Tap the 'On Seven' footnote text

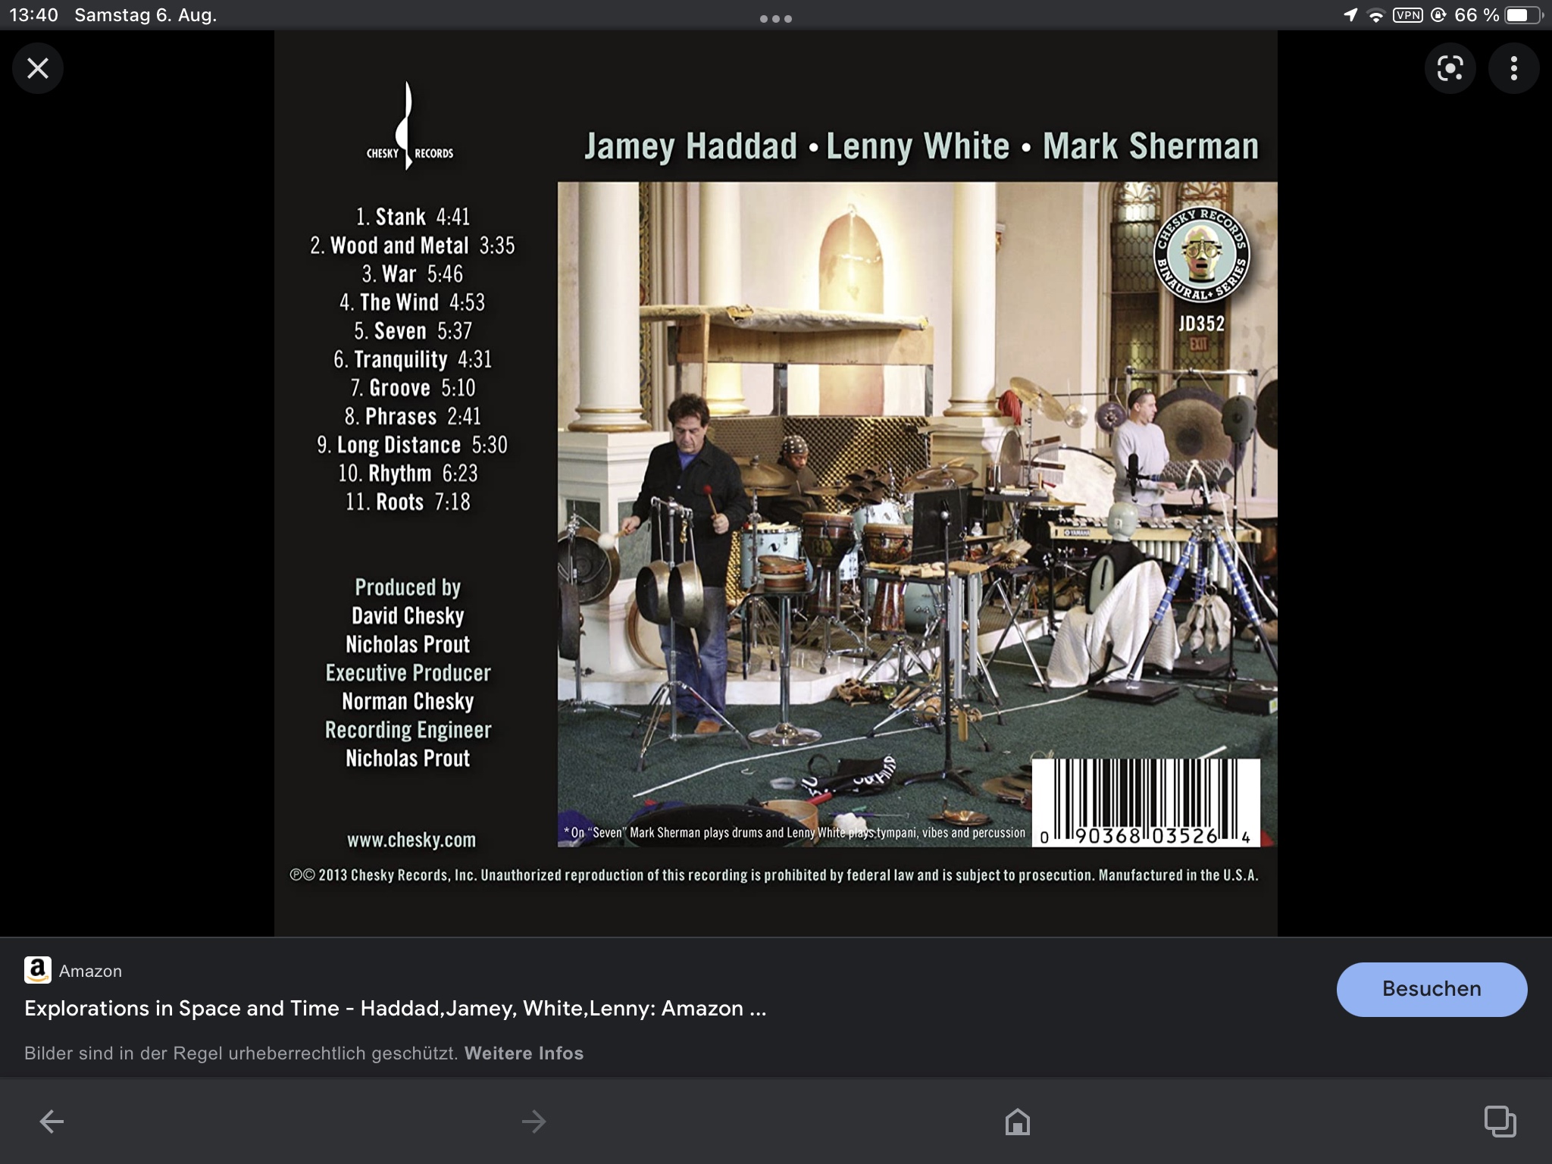[794, 833]
